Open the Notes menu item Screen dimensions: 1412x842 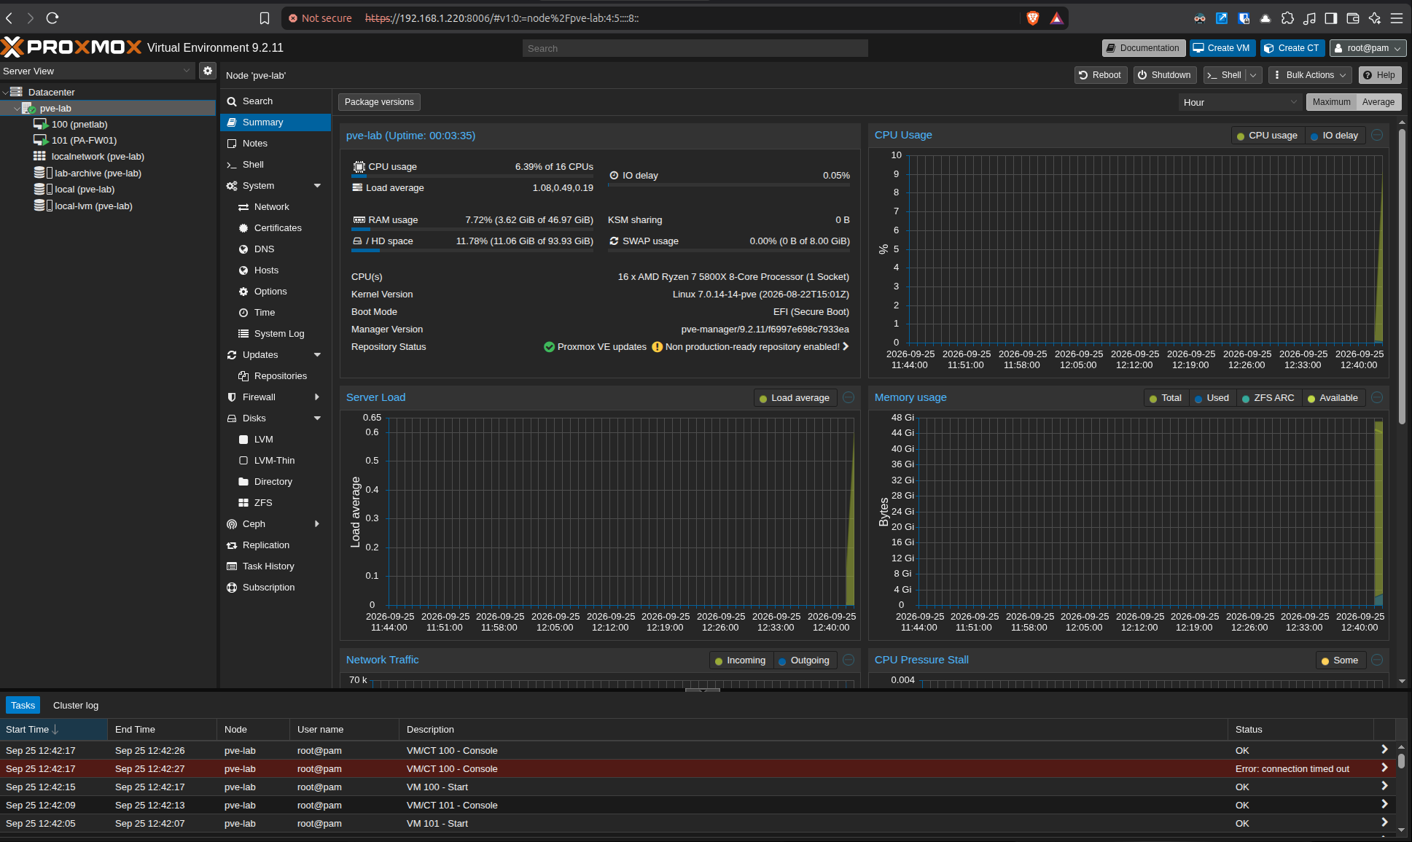point(276,144)
